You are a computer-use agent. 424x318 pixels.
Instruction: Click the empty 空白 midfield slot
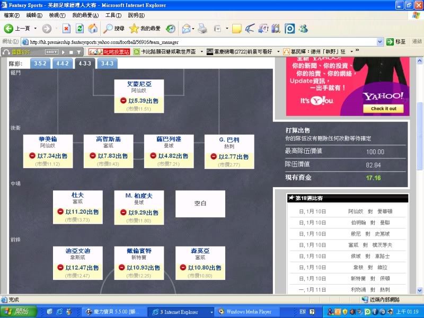(x=200, y=204)
